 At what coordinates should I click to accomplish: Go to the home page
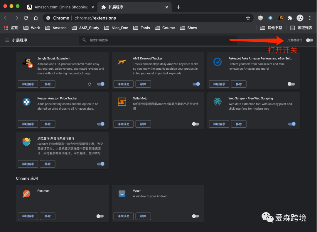point(36,18)
